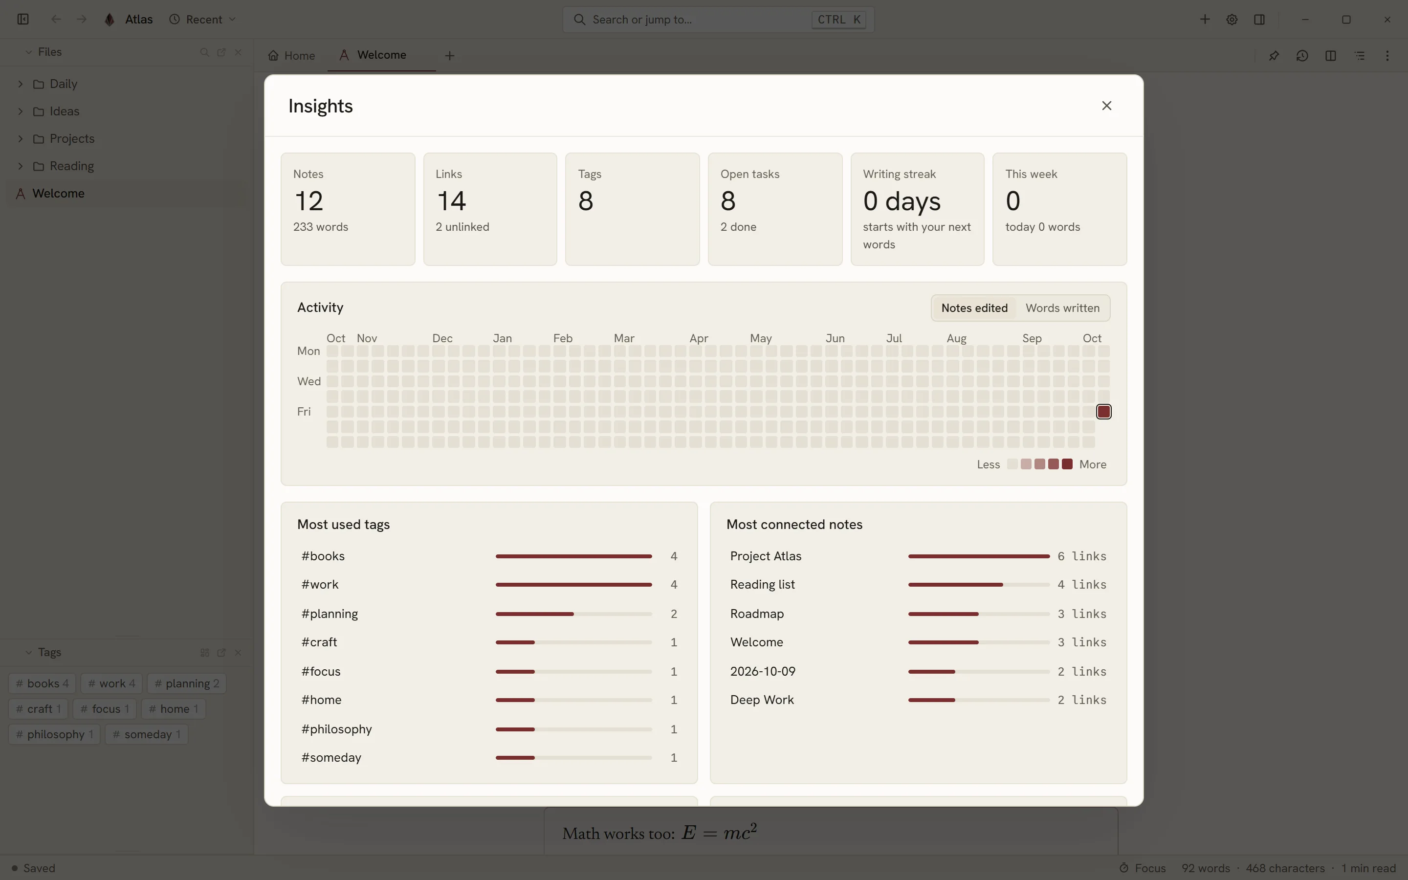Image resolution: width=1408 pixels, height=880 pixels.
Task: Open the Roadmap connected note
Action: click(918, 614)
